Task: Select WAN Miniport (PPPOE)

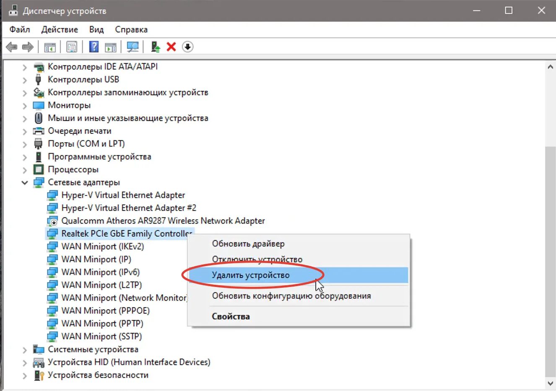Action: pos(105,311)
